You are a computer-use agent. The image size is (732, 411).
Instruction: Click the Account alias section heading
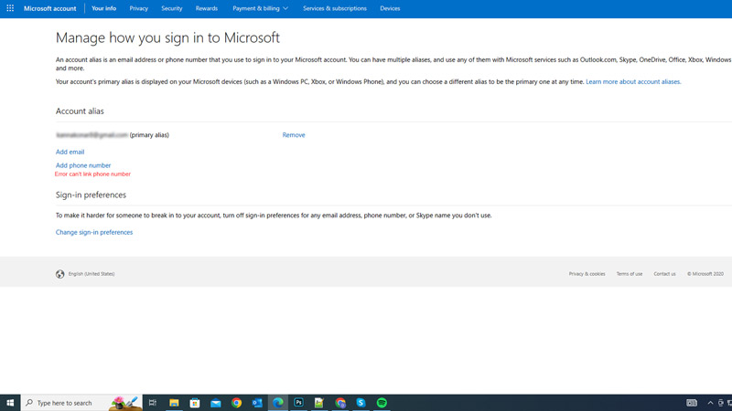[x=80, y=111]
